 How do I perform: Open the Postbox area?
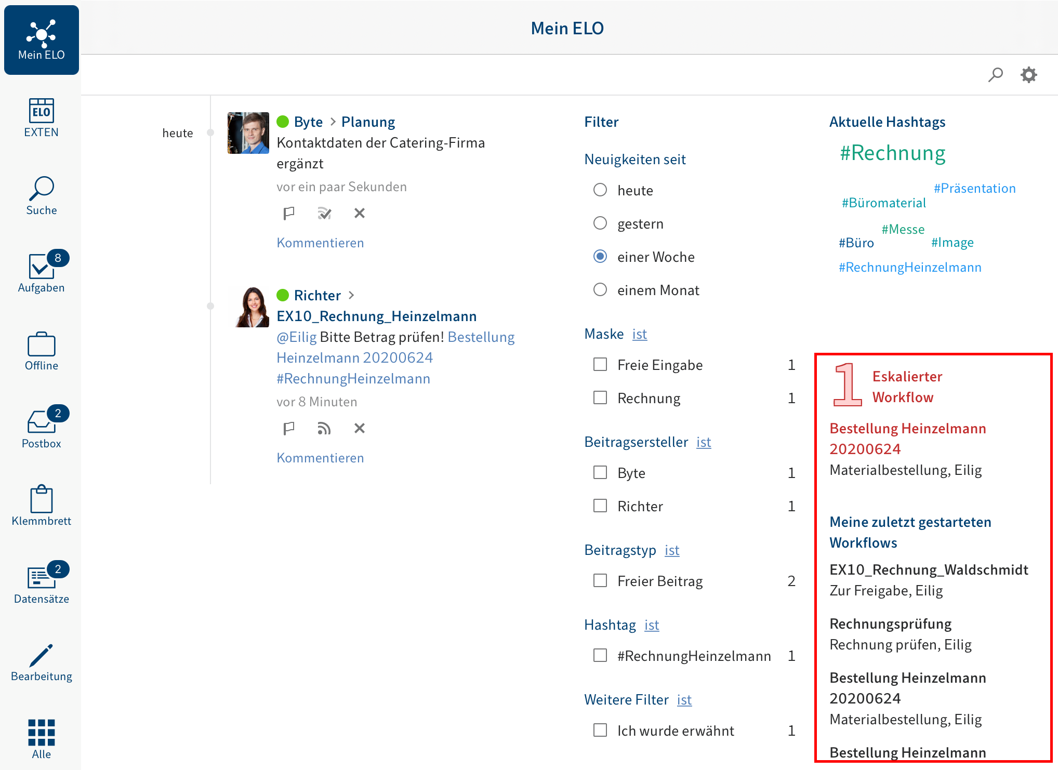click(42, 427)
